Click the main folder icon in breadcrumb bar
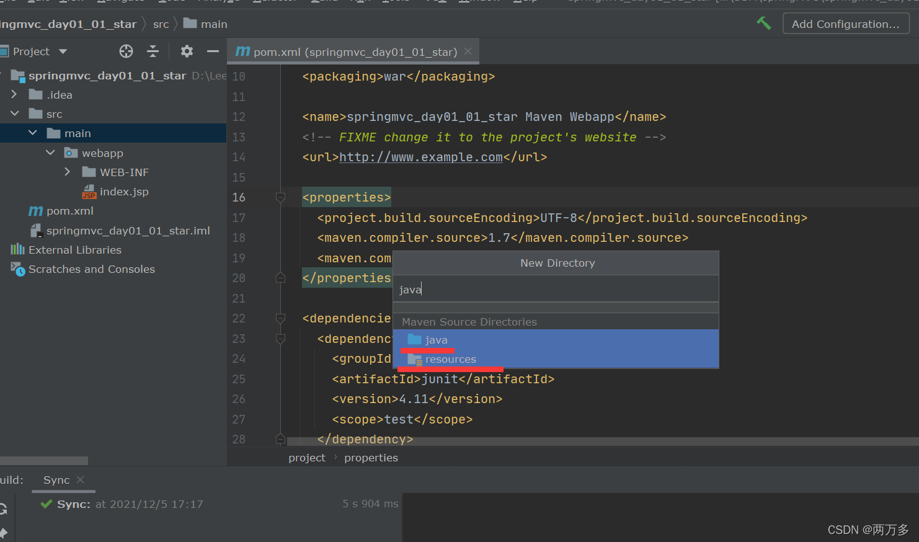 click(190, 24)
